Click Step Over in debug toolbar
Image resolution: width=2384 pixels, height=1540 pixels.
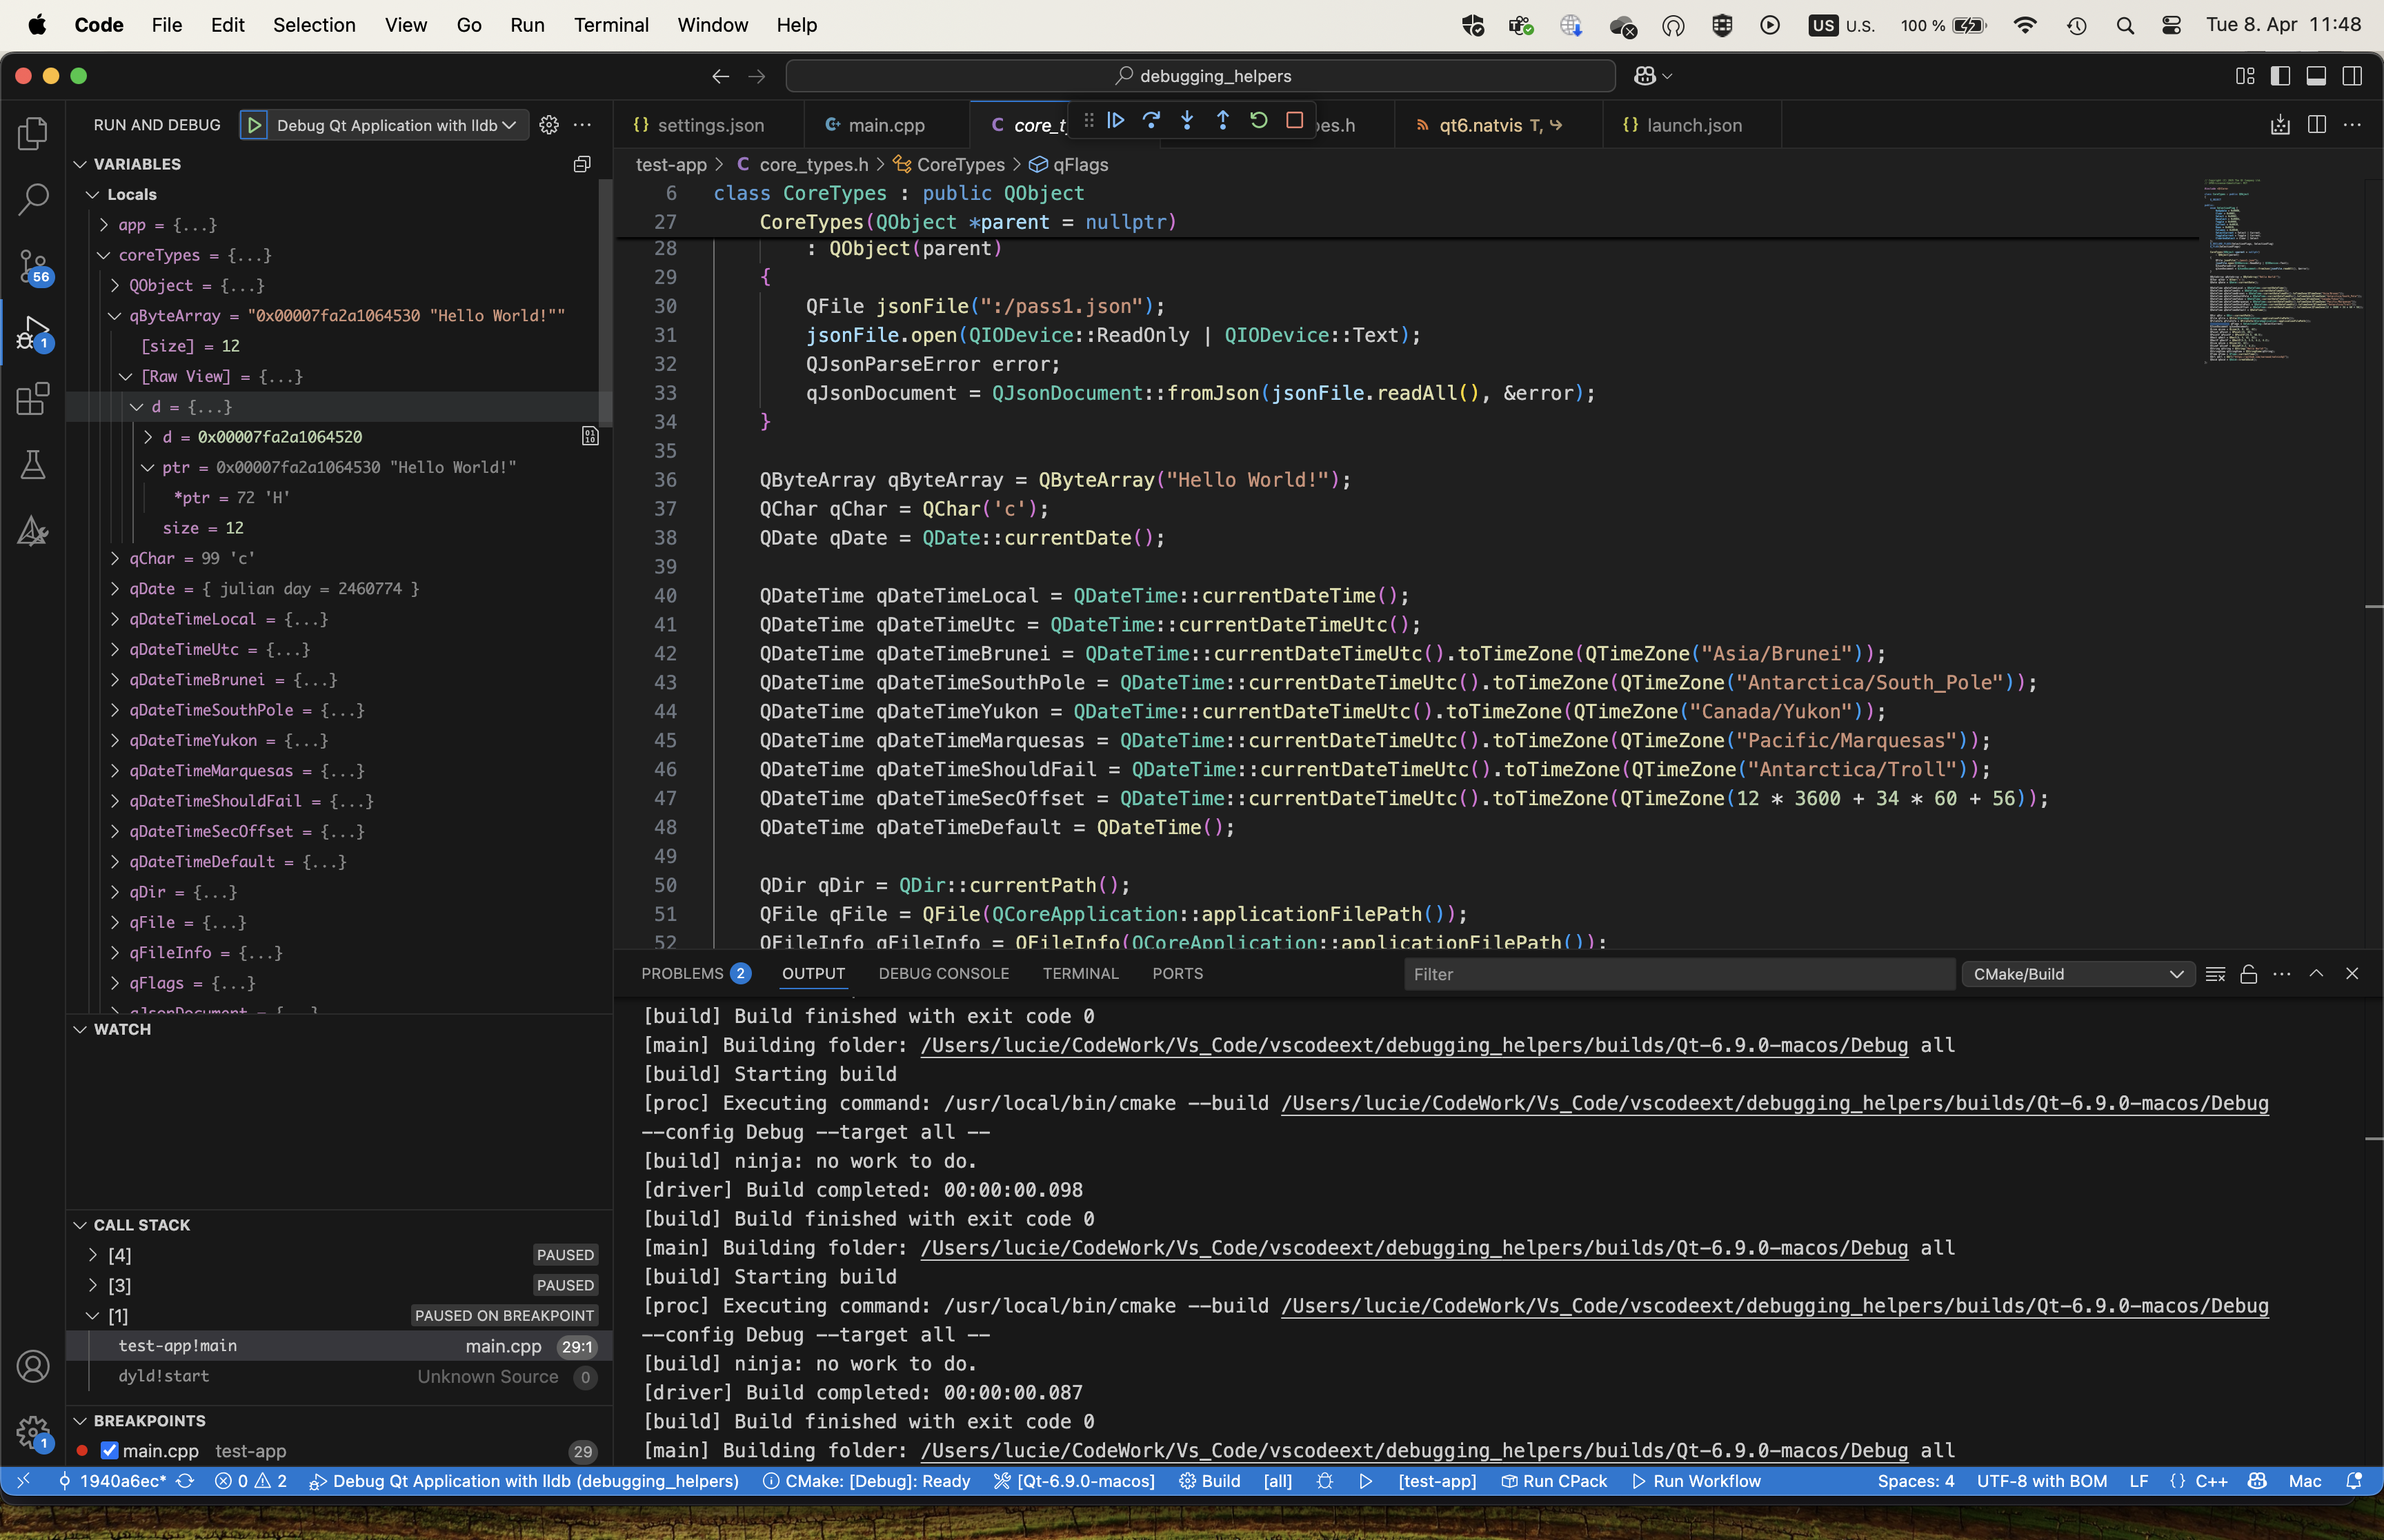coord(1151,120)
